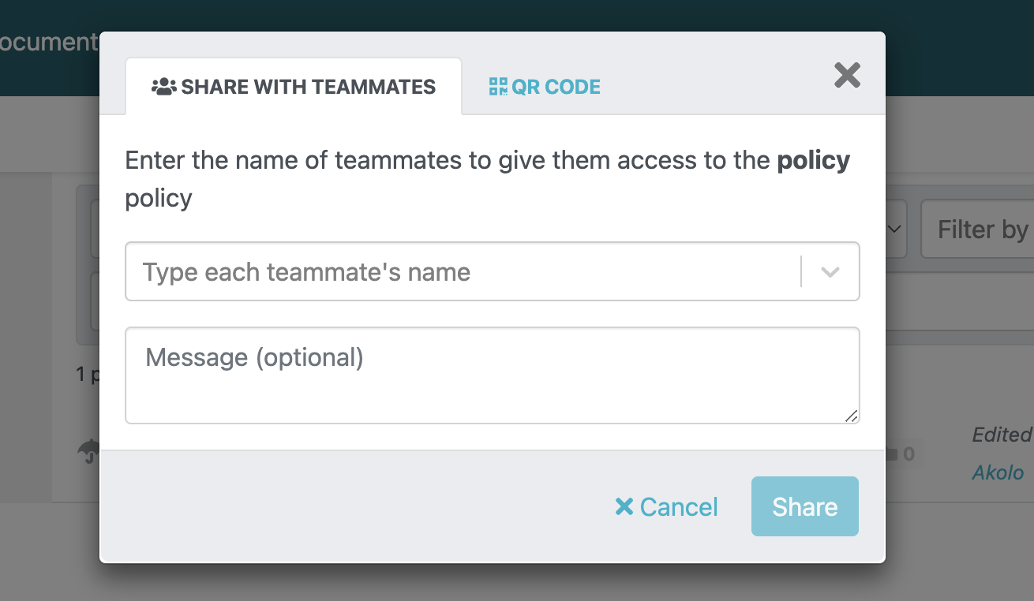Close the share dialog with the X
This screenshot has height=601, width=1034.
847,76
